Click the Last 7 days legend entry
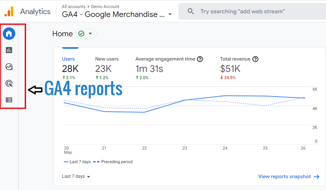Viewport: 326px width, 190px height. (x=77, y=162)
